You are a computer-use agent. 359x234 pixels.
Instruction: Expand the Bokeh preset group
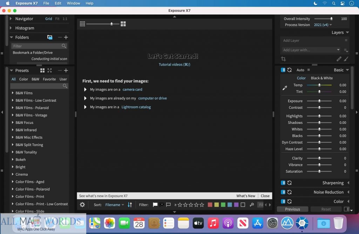point(13,160)
